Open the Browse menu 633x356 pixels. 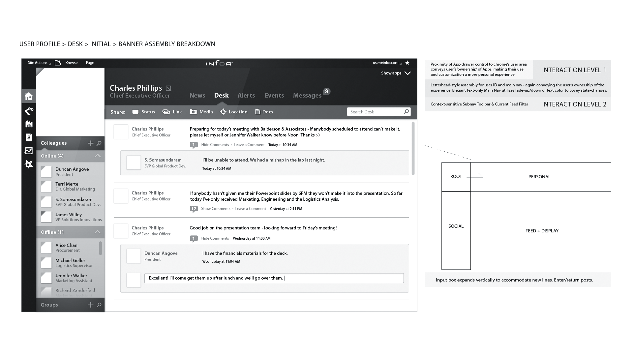pos(72,63)
